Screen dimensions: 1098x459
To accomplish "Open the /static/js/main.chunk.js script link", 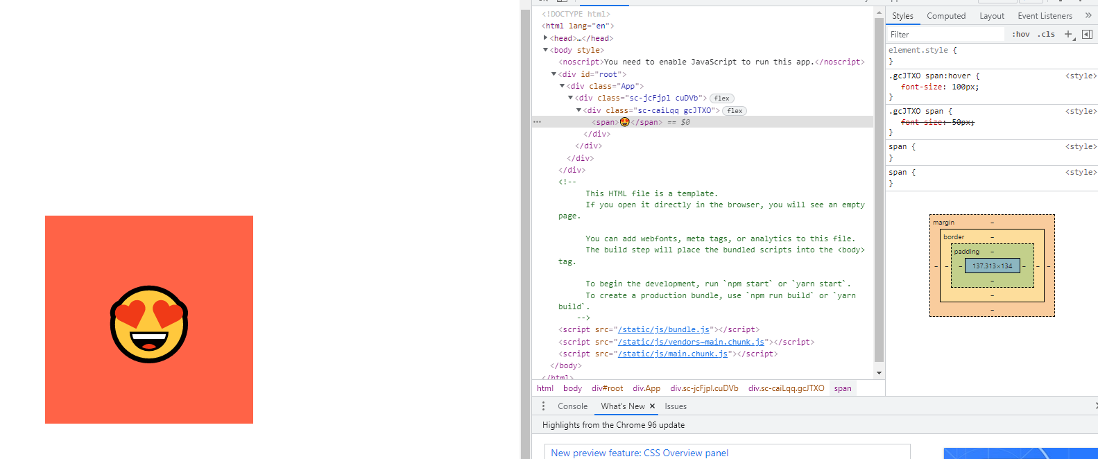I will [x=673, y=354].
